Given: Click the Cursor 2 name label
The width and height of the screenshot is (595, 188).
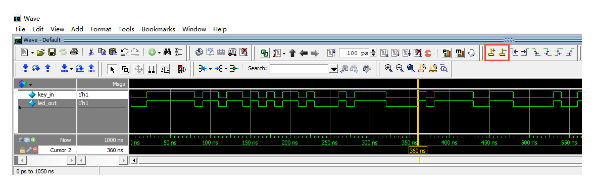Looking at the screenshot, I should pos(61,150).
